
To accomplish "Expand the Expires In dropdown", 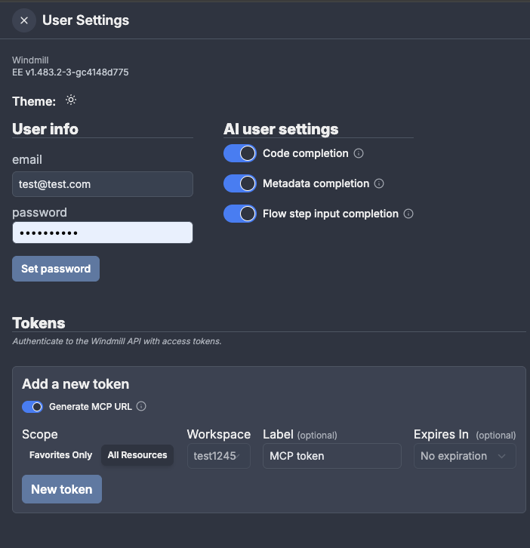I will tap(464, 456).
